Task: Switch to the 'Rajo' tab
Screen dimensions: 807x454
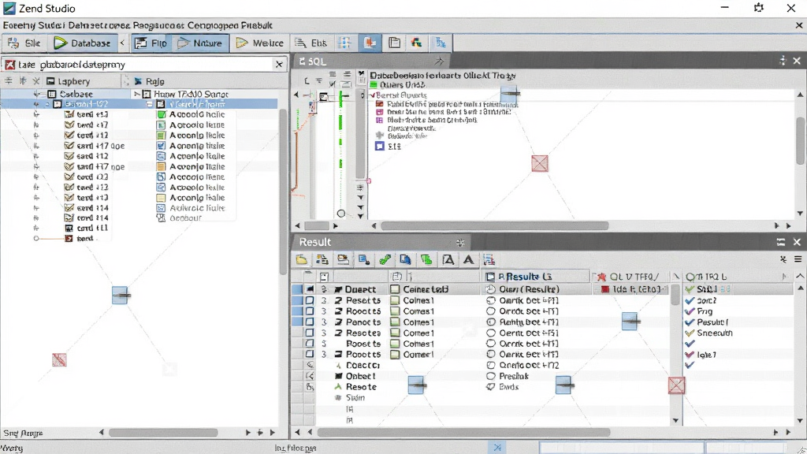Action: (x=149, y=81)
